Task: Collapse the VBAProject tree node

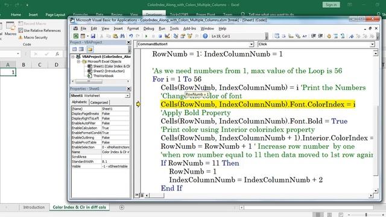Action: pyautogui.click(x=73, y=57)
